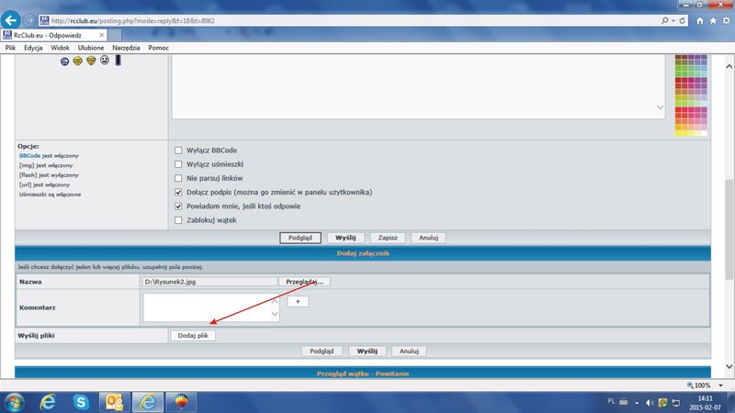Switch to active Internet Explorer window in taskbar
The image size is (735, 413).
148,402
